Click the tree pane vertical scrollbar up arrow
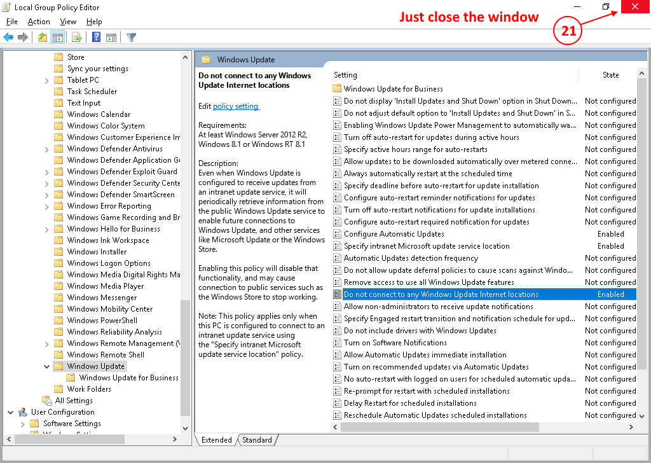This screenshot has height=463, width=651. click(x=185, y=57)
